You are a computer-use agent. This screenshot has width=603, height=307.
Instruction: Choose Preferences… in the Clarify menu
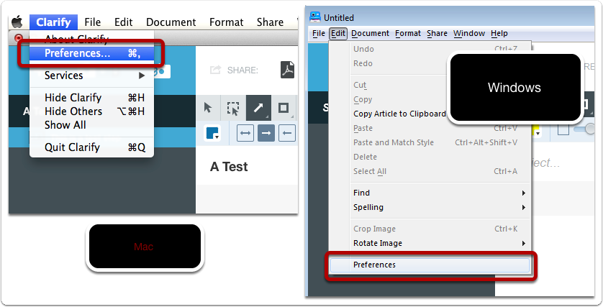92,53
